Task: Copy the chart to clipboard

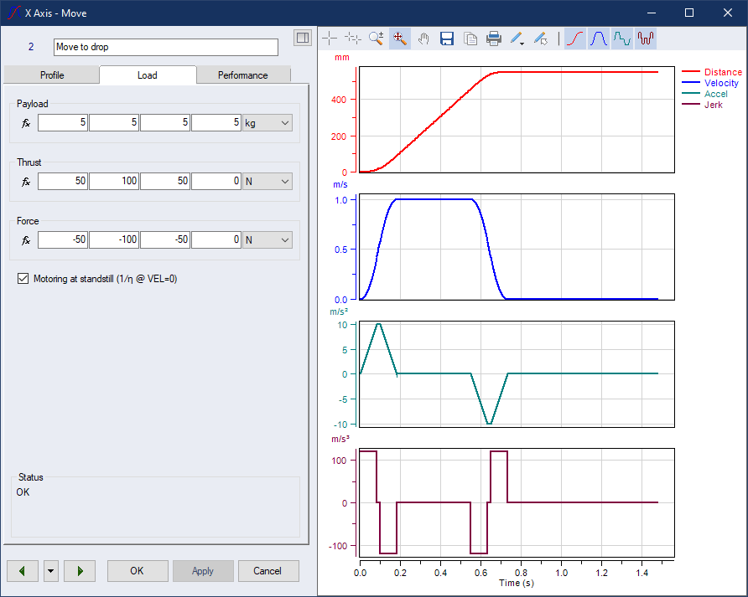Action: click(x=470, y=38)
